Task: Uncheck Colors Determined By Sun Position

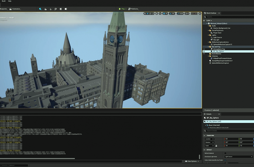Action: click(x=225, y=160)
